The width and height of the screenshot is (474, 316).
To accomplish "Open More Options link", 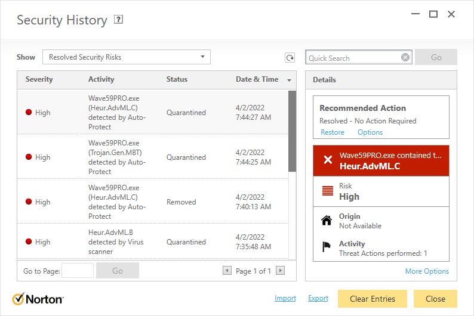I will pyautogui.click(x=427, y=271).
